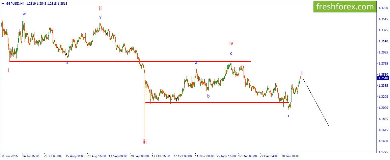Click the blue wave label c
Image resolution: width=390 pixels, height=160 pixels.
click(x=231, y=53)
